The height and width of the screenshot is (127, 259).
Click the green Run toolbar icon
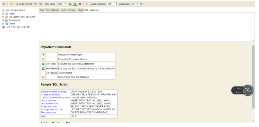click(x=70, y=4)
